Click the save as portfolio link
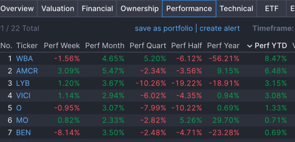Image resolution: width=295 pixels, height=142 pixels. [164, 28]
